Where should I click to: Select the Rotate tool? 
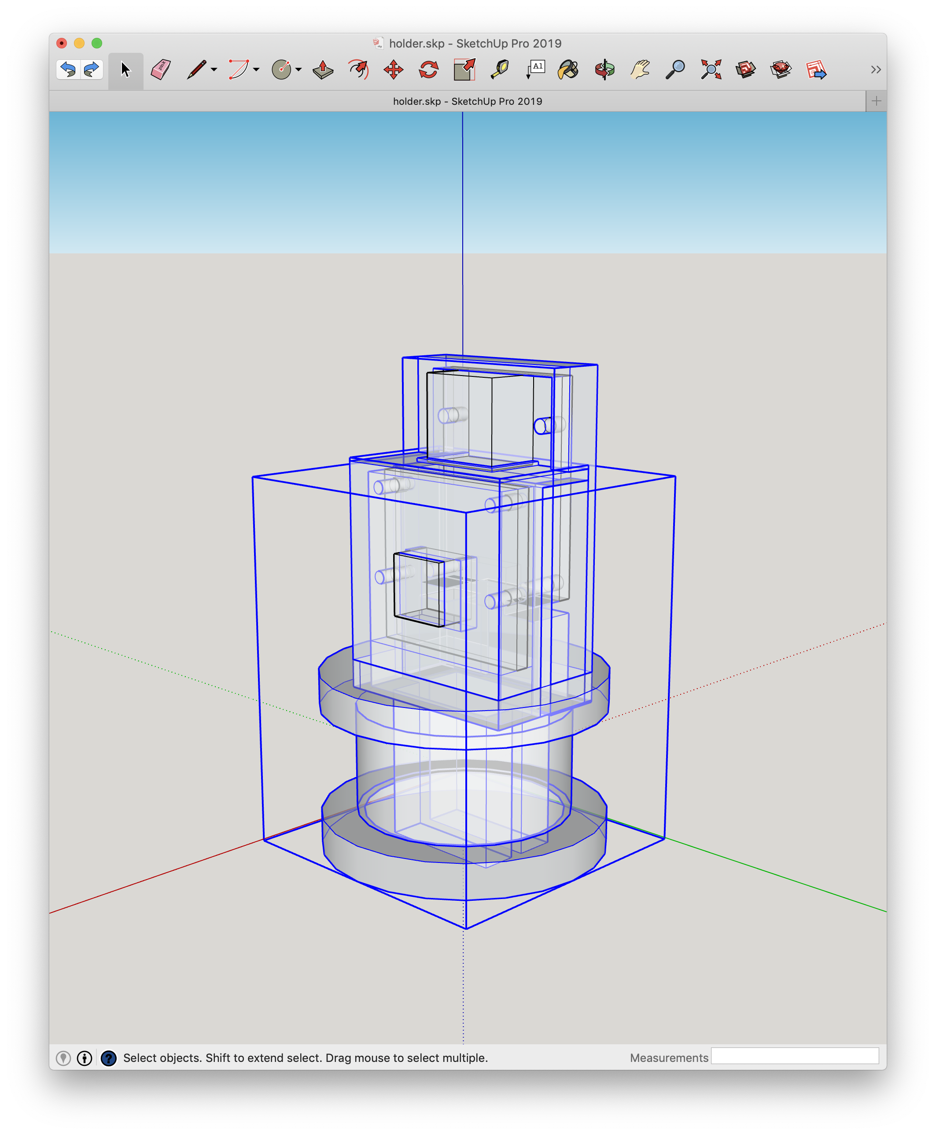(429, 70)
